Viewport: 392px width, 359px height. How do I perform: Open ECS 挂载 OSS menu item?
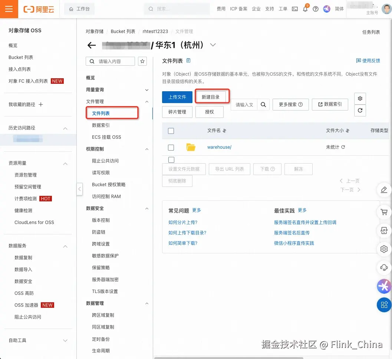(x=106, y=137)
